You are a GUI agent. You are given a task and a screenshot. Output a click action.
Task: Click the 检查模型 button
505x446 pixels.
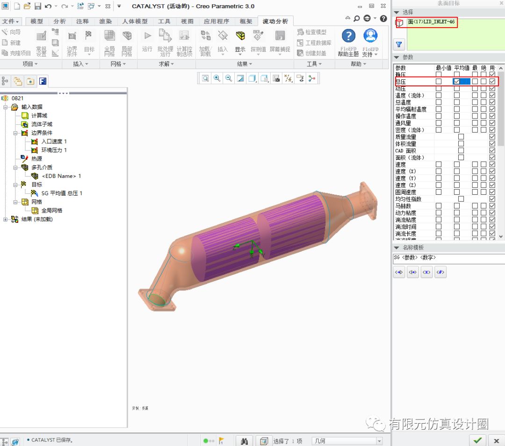pos(312,32)
